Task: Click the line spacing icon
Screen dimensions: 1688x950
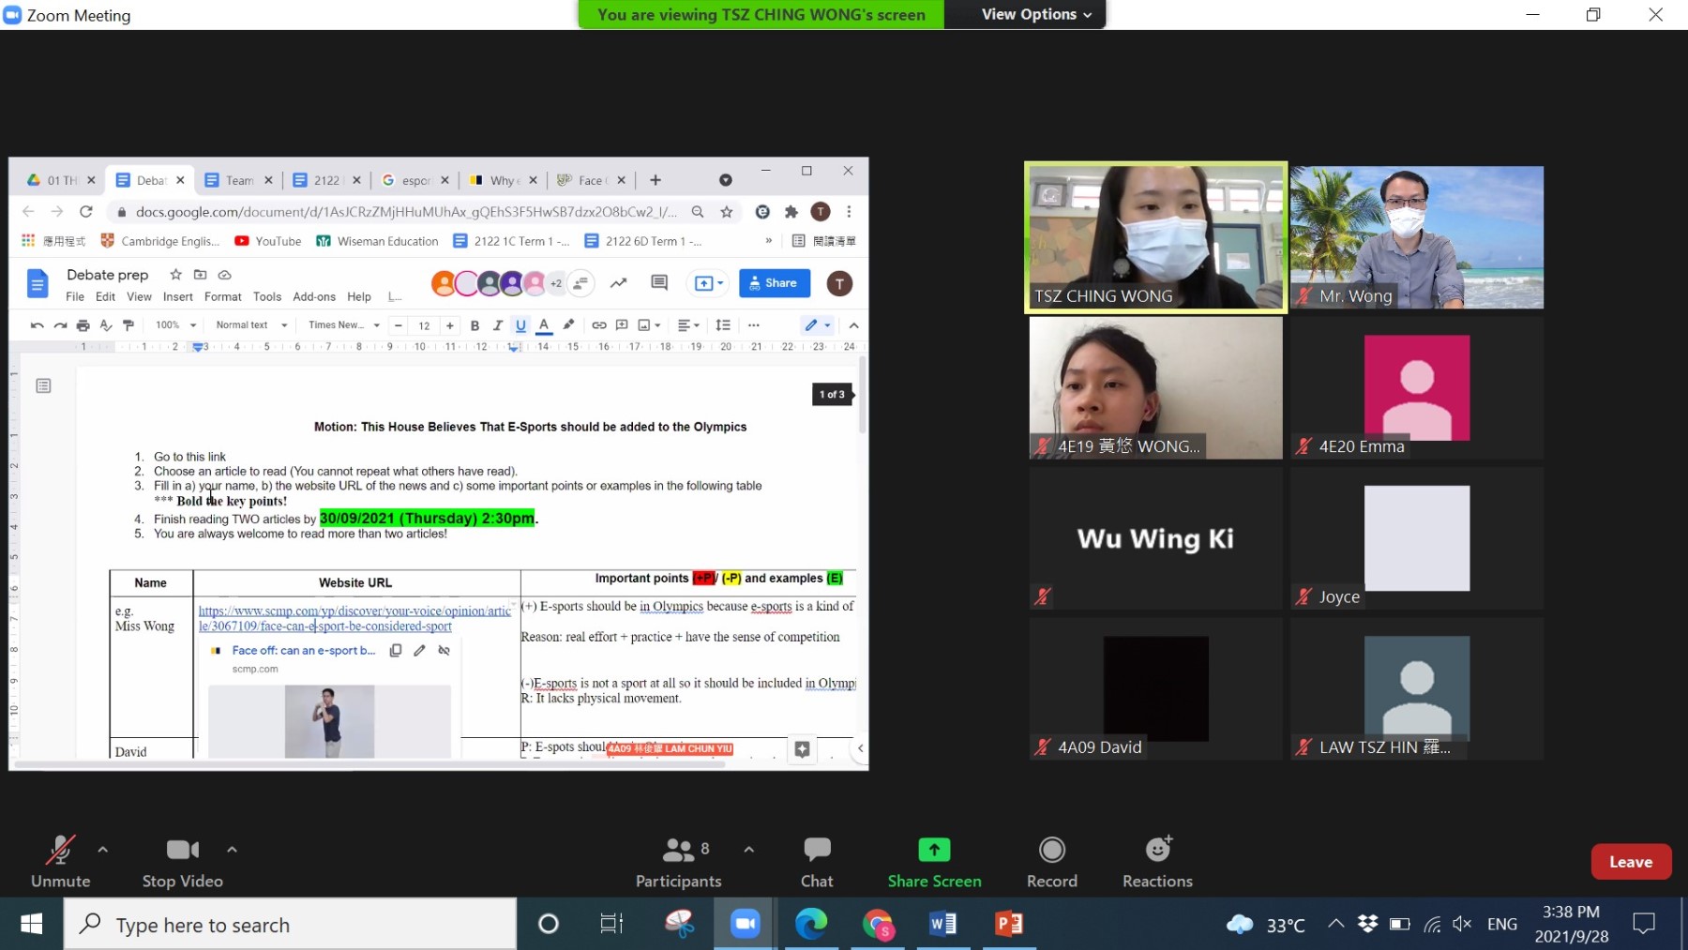Action: [x=723, y=325]
